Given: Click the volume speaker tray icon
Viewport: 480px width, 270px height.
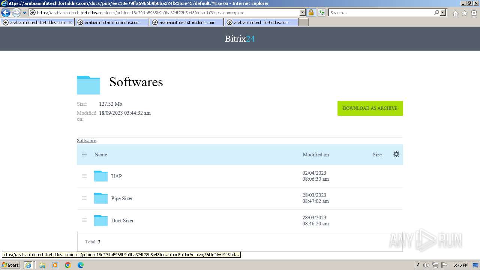Looking at the screenshot, I should coord(426,265).
